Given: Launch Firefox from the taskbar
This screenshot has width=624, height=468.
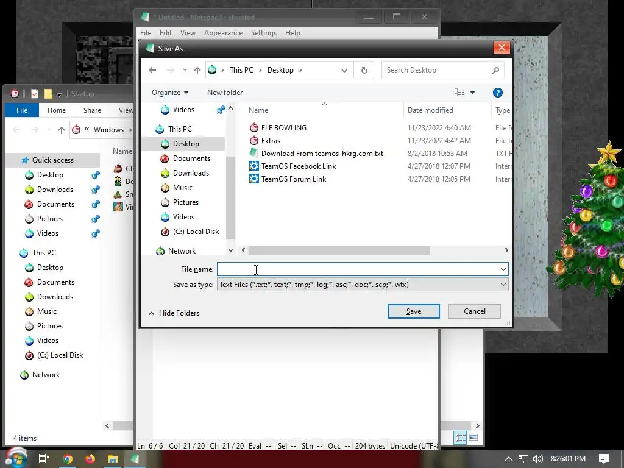Looking at the screenshot, I should coord(90,459).
